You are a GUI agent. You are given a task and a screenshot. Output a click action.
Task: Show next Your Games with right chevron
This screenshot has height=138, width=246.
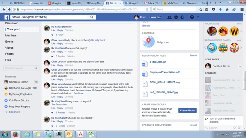[x=241, y=31]
